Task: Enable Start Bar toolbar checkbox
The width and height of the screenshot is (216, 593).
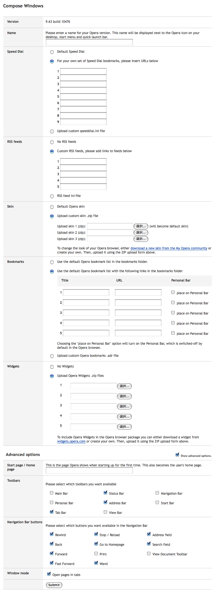Action: point(157,503)
